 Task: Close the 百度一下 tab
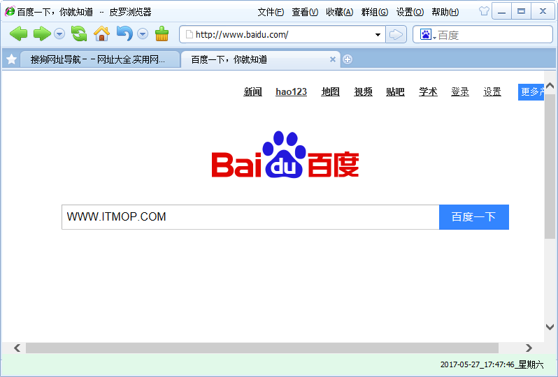(333, 59)
